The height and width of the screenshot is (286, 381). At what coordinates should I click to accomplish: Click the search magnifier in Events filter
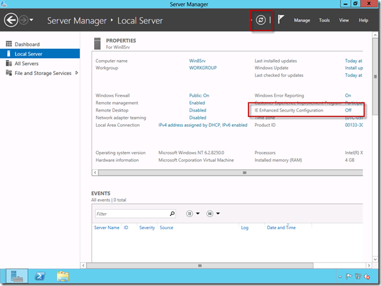tap(172, 214)
